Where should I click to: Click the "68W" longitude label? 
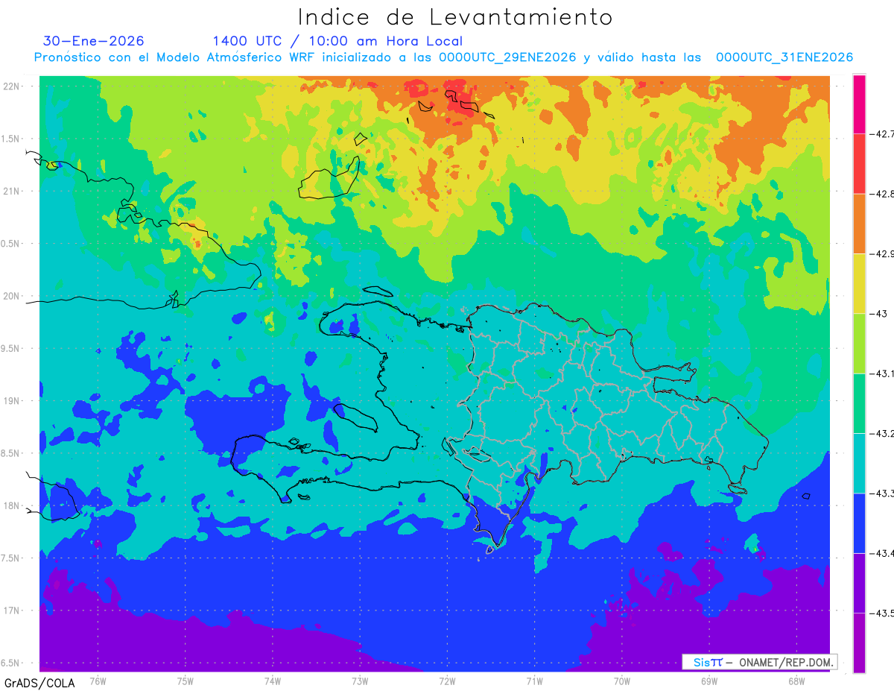[x=796, y=681]
